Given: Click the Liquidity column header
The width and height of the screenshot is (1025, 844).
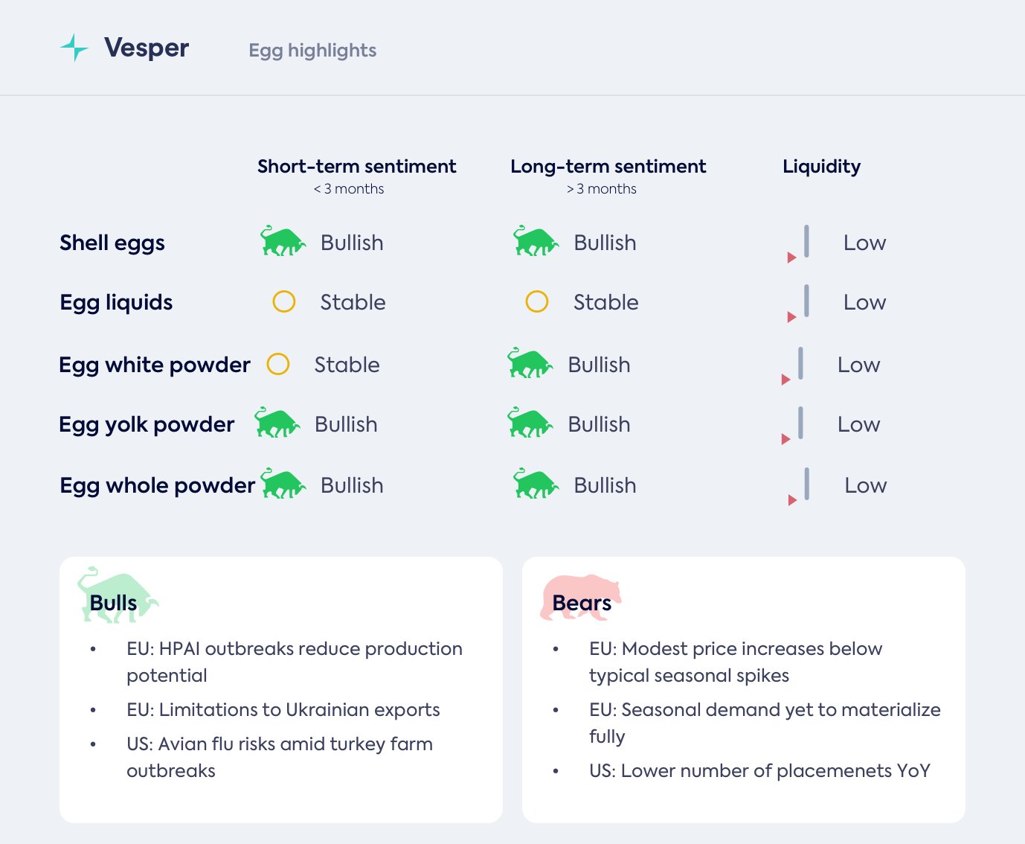Looking at the screenshot, I should (x=821, y=166).
